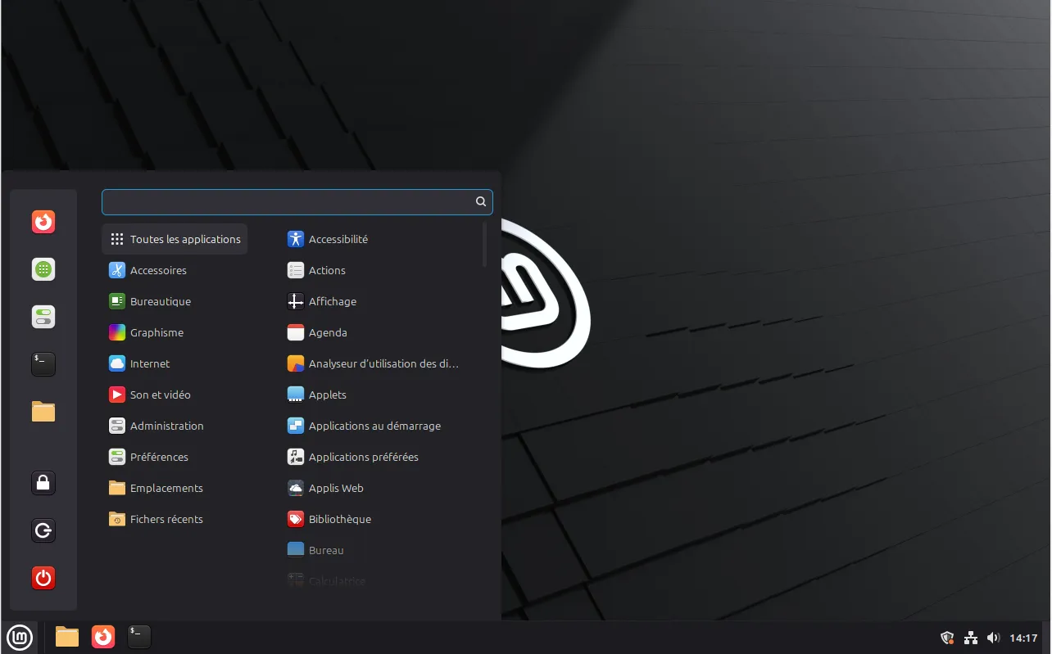Viewport: 1052px width, 654px height.
Task: Select the Graphisme category
Action: pos(156,332)
